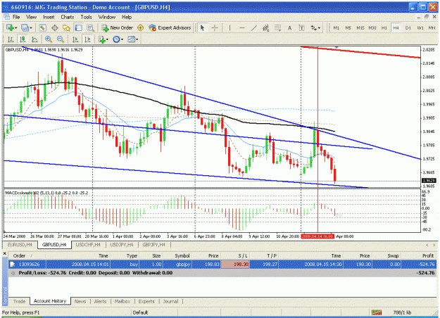The image size is (440, 318).
Task: Switch chart to Bar Chart mode
Action: [x=11, y=39]
